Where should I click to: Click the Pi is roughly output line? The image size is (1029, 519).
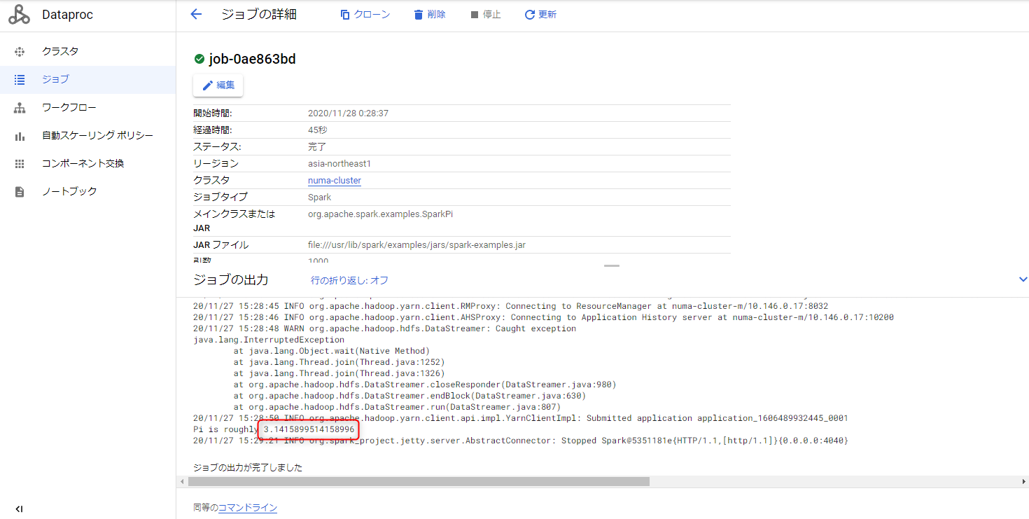[274, 429]
